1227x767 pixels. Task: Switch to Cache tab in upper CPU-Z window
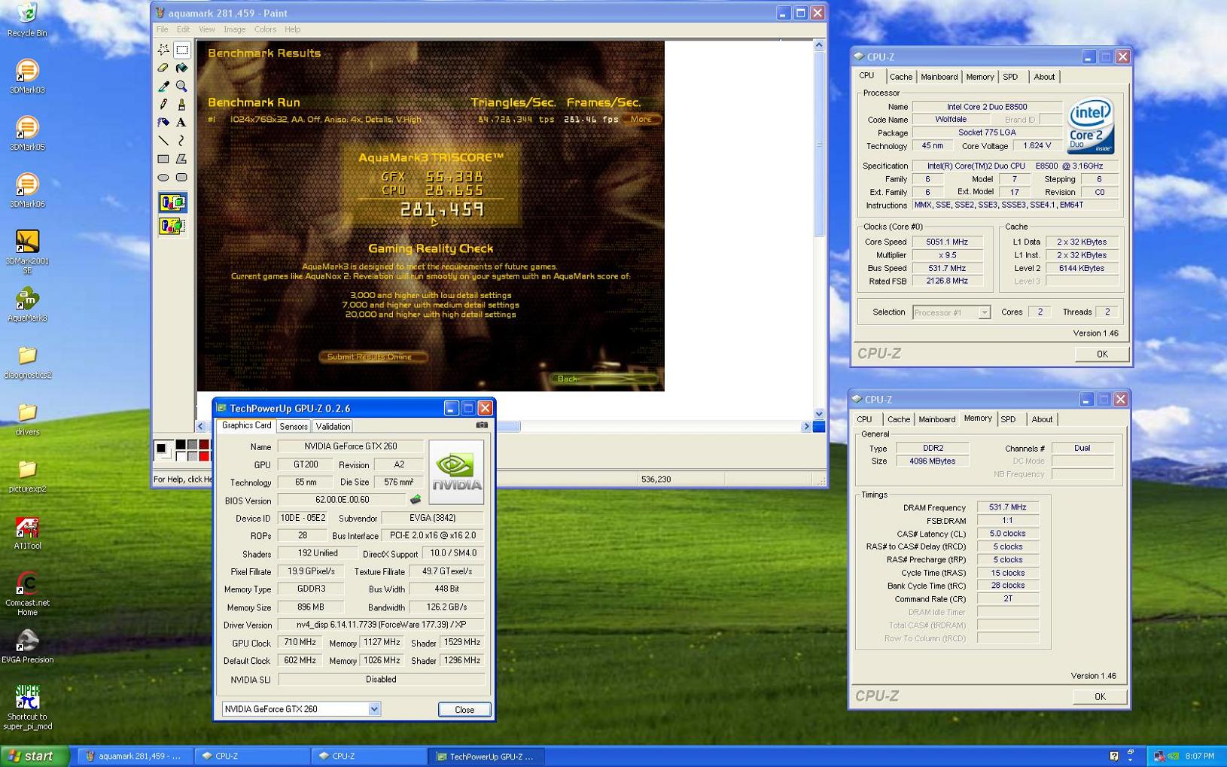point(900,77)
